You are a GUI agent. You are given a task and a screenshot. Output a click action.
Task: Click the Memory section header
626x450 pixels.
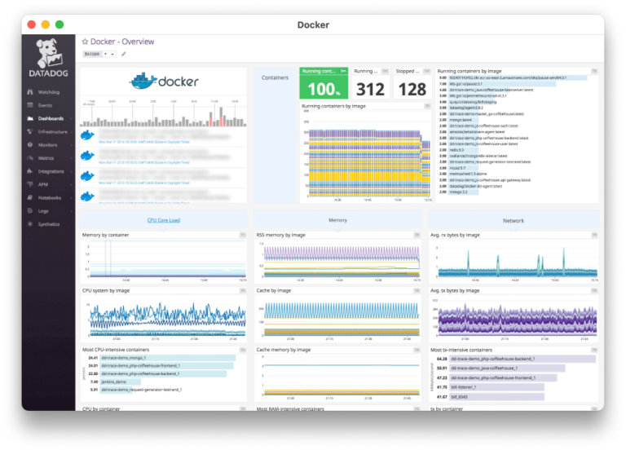coord(337,220)
